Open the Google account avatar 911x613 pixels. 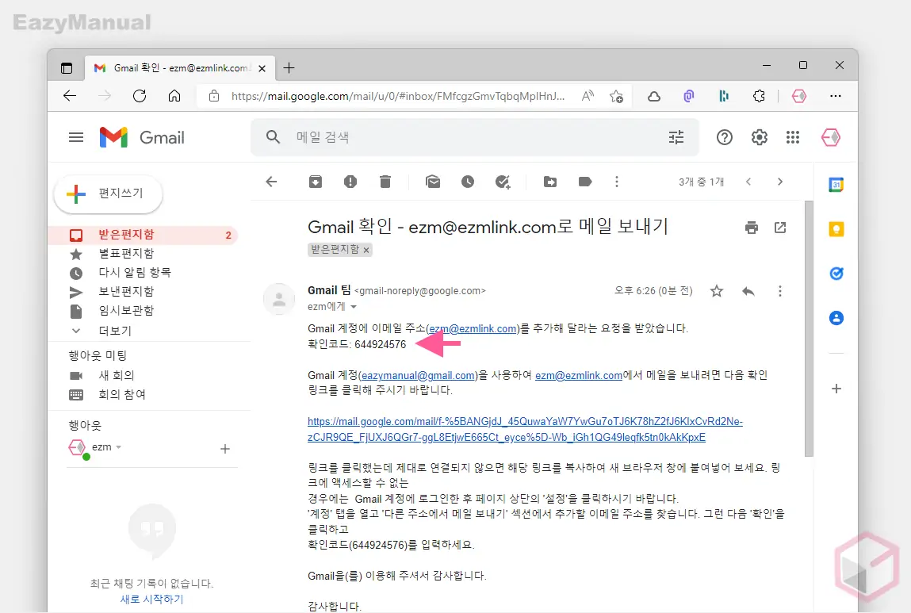831,138
